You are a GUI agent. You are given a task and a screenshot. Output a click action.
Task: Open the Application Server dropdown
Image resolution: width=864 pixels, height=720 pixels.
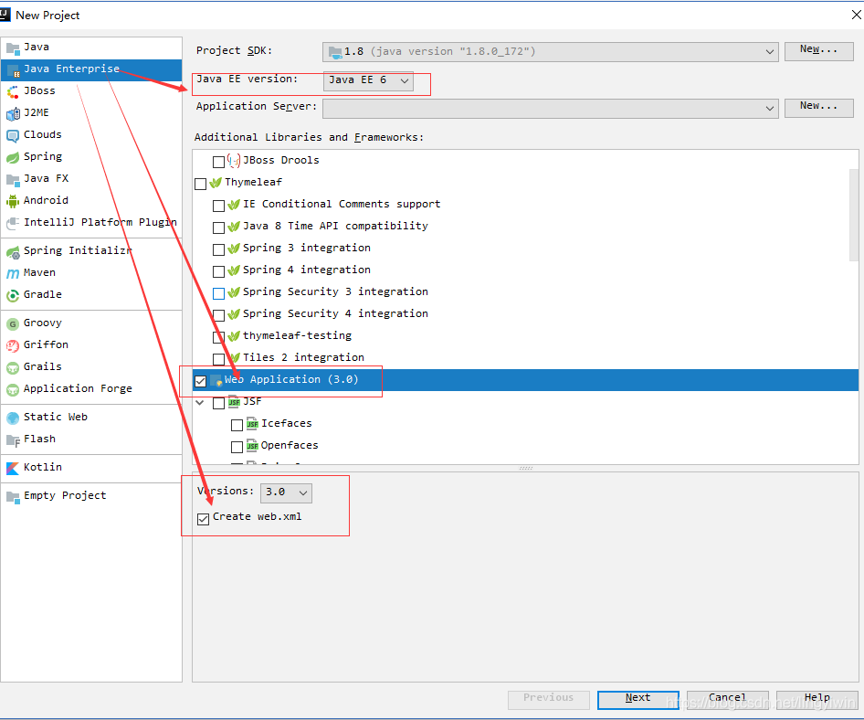click(x=550, y=108)
